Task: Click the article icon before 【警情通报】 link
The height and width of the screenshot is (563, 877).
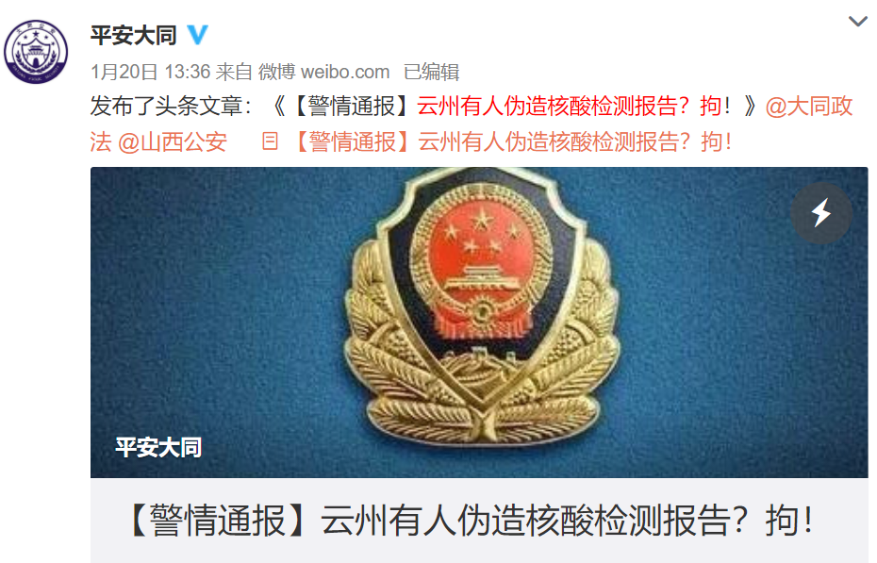Action: point(270,141)
